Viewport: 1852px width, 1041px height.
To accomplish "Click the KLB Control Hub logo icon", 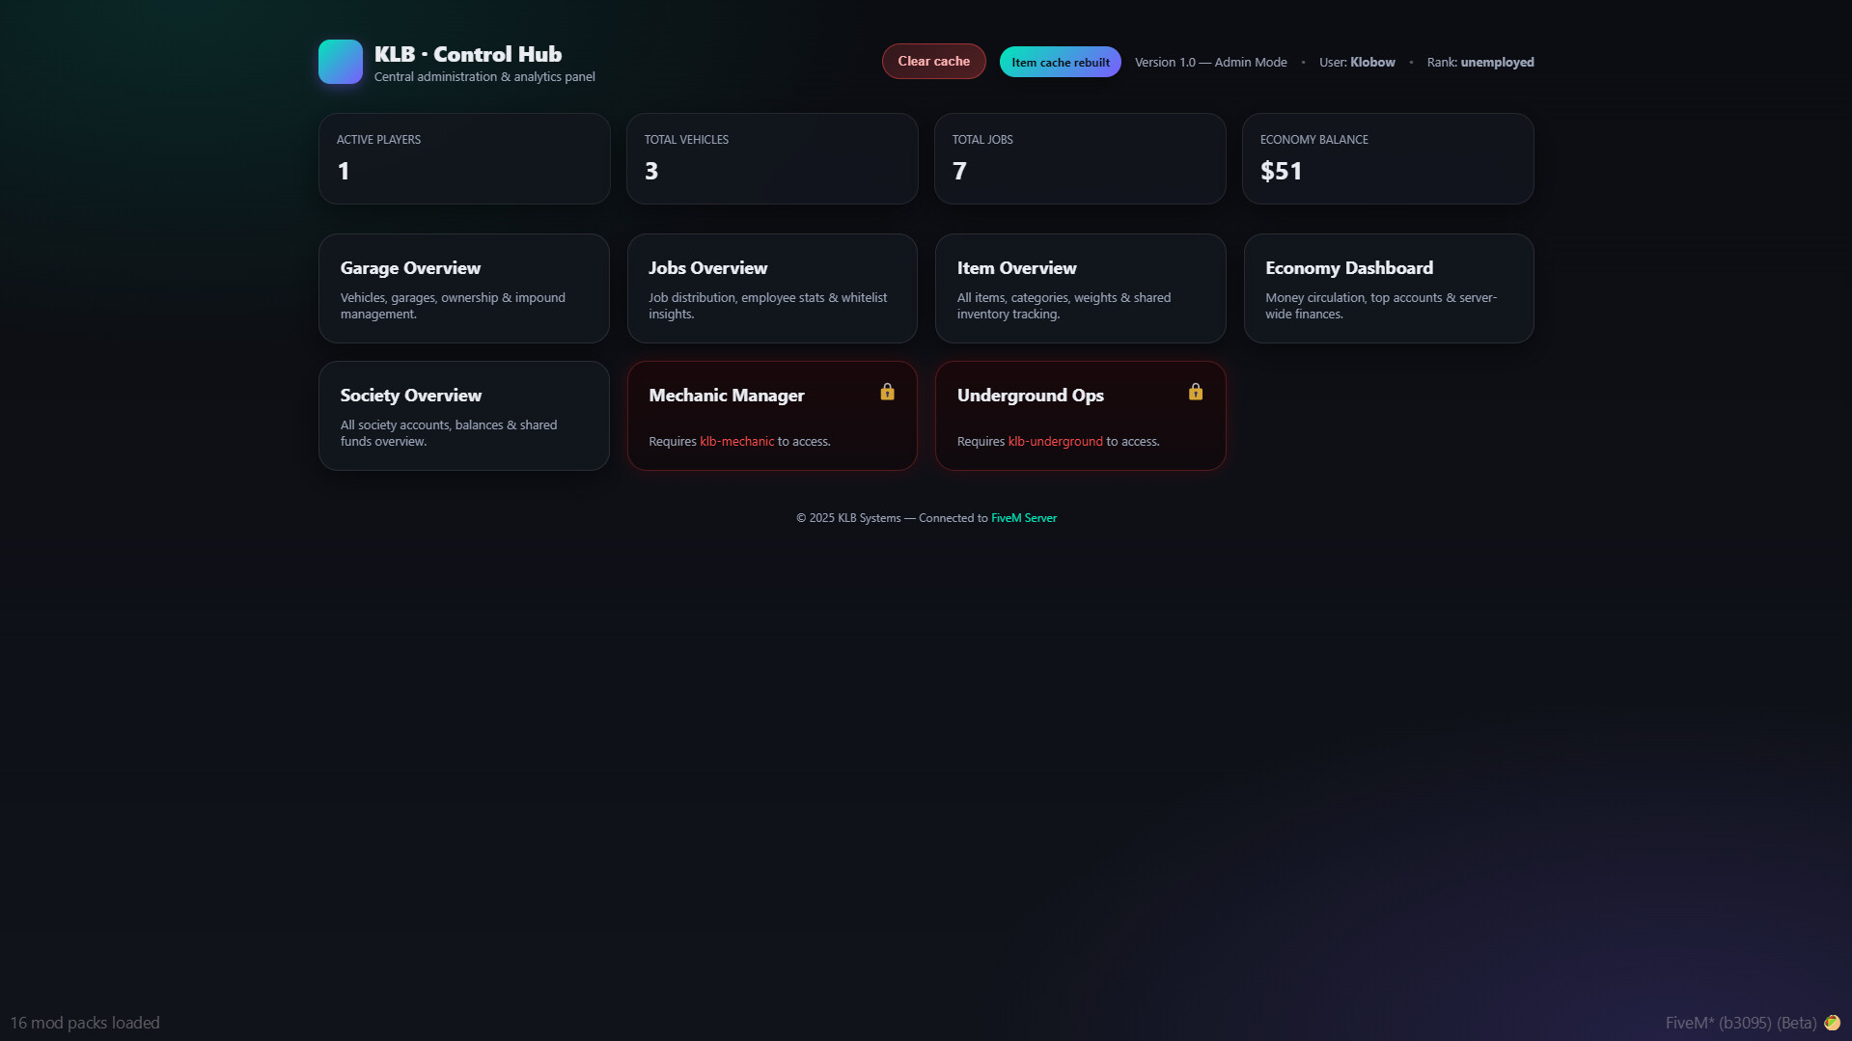I will [x=340, y=62].
